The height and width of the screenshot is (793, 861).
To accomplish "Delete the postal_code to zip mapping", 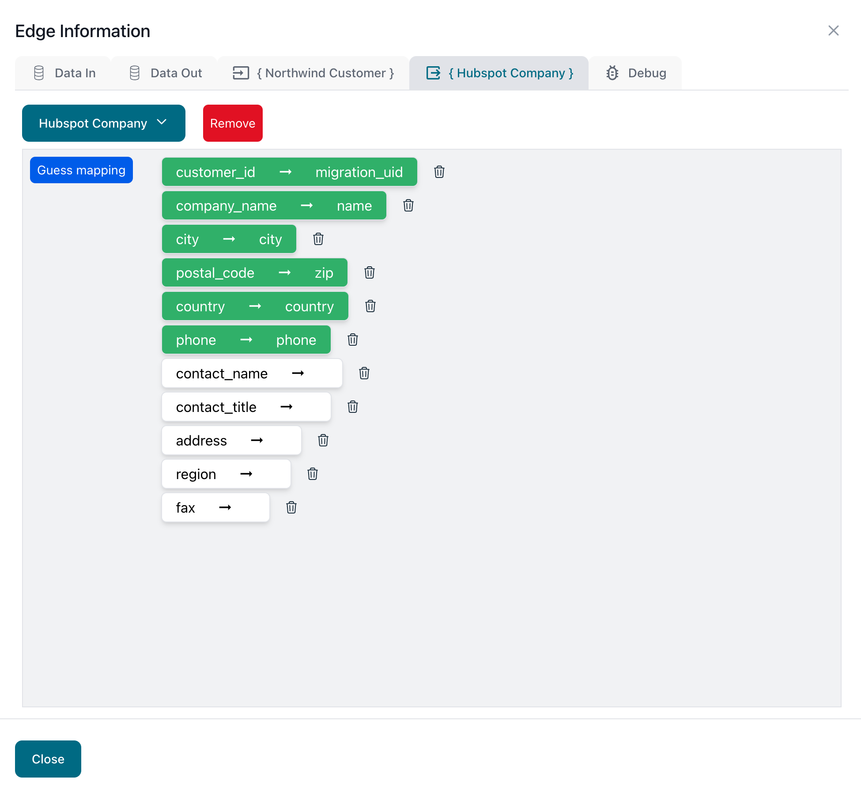I will pyautogui.click(x=369, y=272).
